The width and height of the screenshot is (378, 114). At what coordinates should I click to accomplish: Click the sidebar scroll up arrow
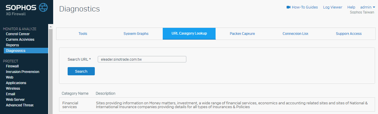coord(50,27)
